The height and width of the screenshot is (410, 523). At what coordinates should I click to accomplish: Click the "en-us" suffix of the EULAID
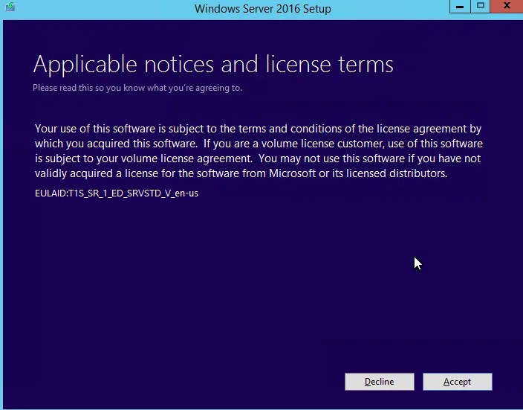(x=186, y=193)
